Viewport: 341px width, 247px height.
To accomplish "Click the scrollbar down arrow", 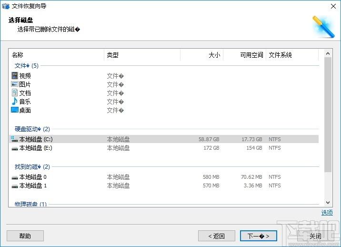I will point(328,202).
